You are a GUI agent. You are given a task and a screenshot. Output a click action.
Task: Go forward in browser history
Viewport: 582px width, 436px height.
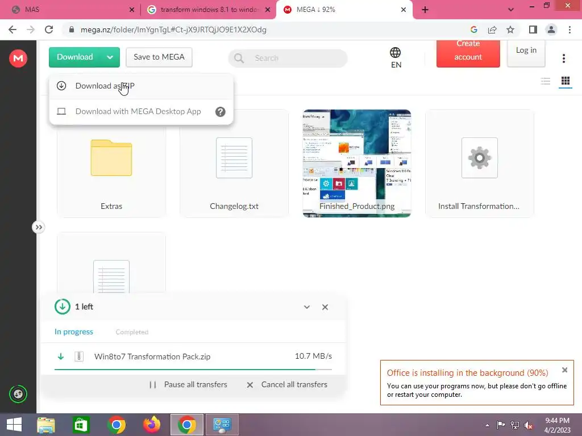(x=31, y=30)
